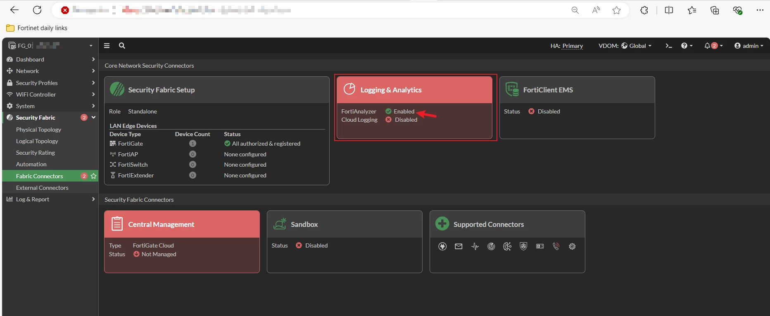This screenshot has height=316, width=770.
Task: Click 'All authorized & registered' status
Action: tap(262, 144)
